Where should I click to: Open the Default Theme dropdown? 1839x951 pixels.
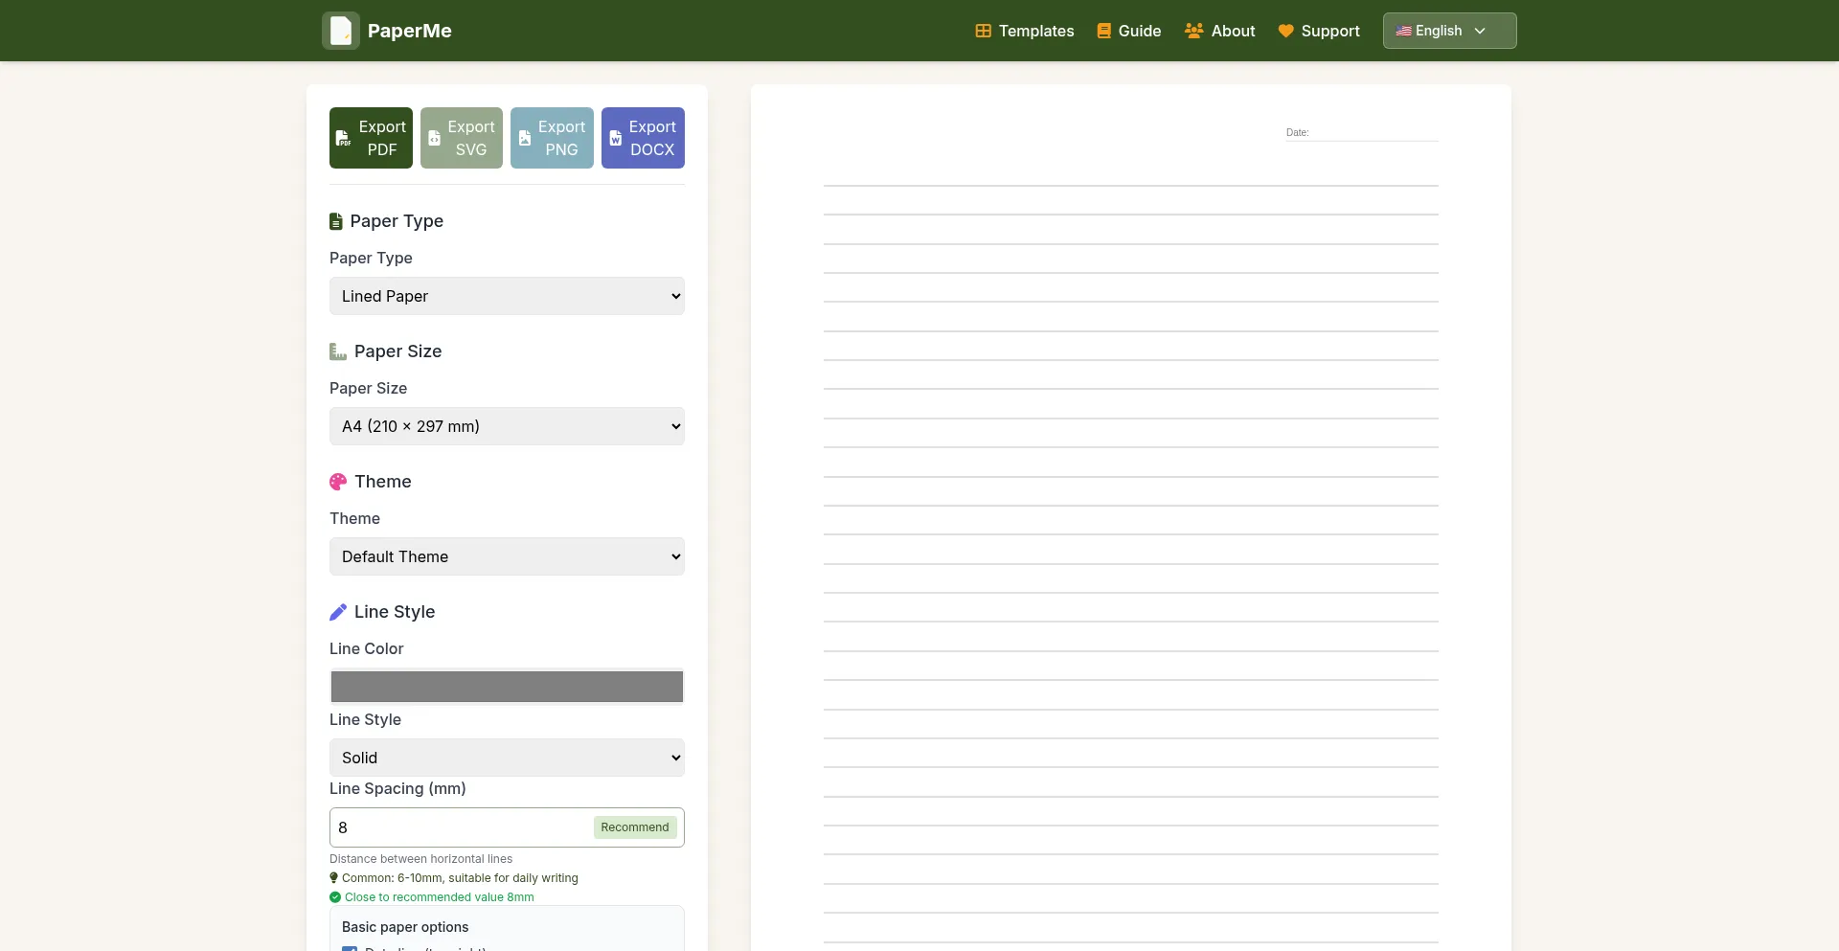507,556
